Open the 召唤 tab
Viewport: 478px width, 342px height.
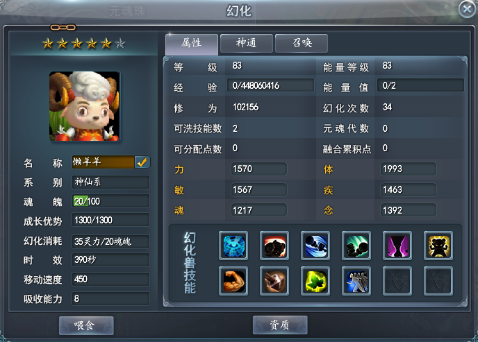pos(302,43)
